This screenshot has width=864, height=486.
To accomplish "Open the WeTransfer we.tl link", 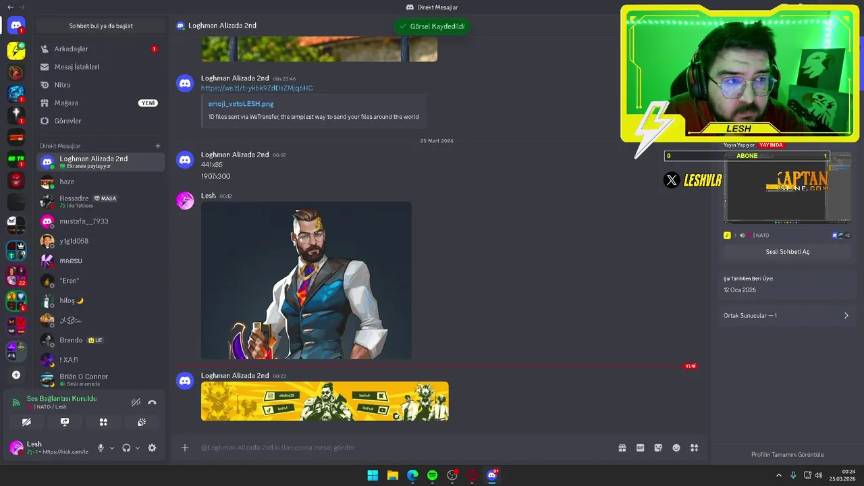I will (256, 88).
